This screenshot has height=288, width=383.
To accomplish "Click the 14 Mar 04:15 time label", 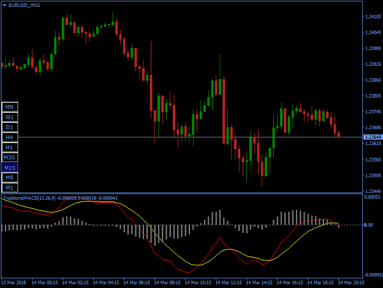I will tap(106, 282).
